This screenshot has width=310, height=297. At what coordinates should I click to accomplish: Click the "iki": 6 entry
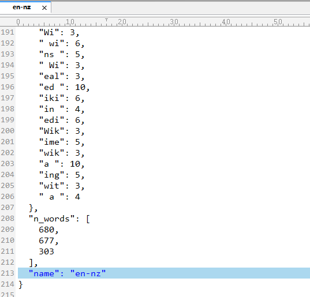coord(62,98)
